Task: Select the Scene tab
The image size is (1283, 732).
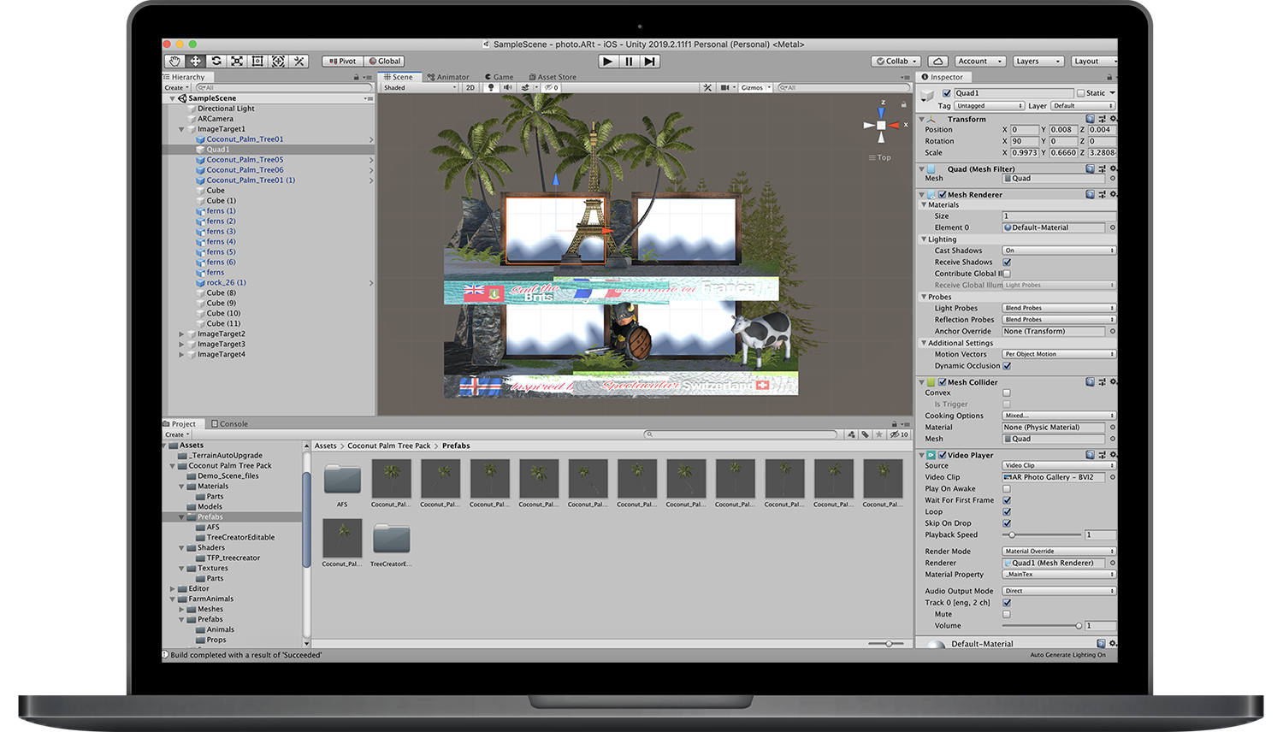Action: click(x=399, y=77)
